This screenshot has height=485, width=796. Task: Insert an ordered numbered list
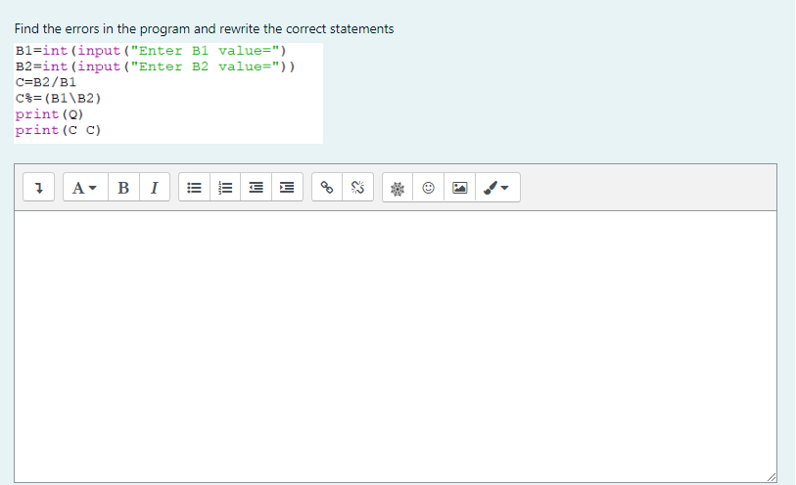tap(225, 188)
